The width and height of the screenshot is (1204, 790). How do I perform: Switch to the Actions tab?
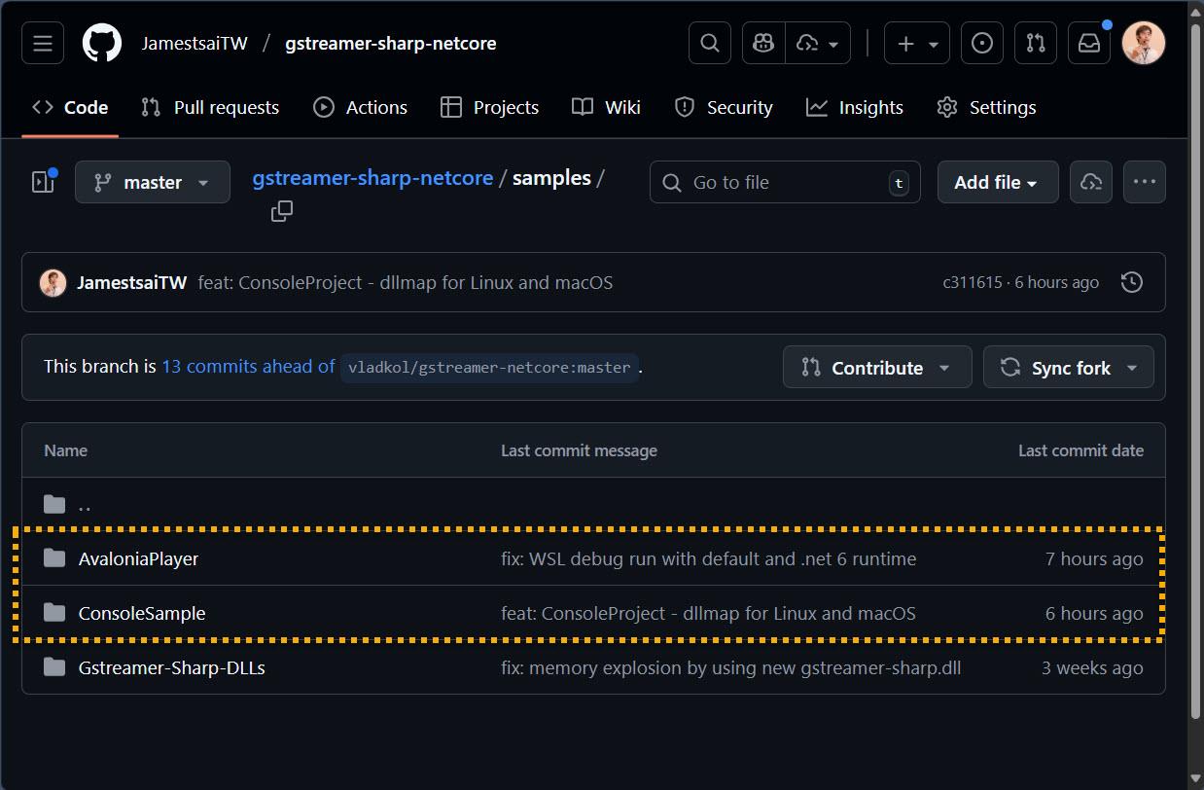[x=360, y=107]
